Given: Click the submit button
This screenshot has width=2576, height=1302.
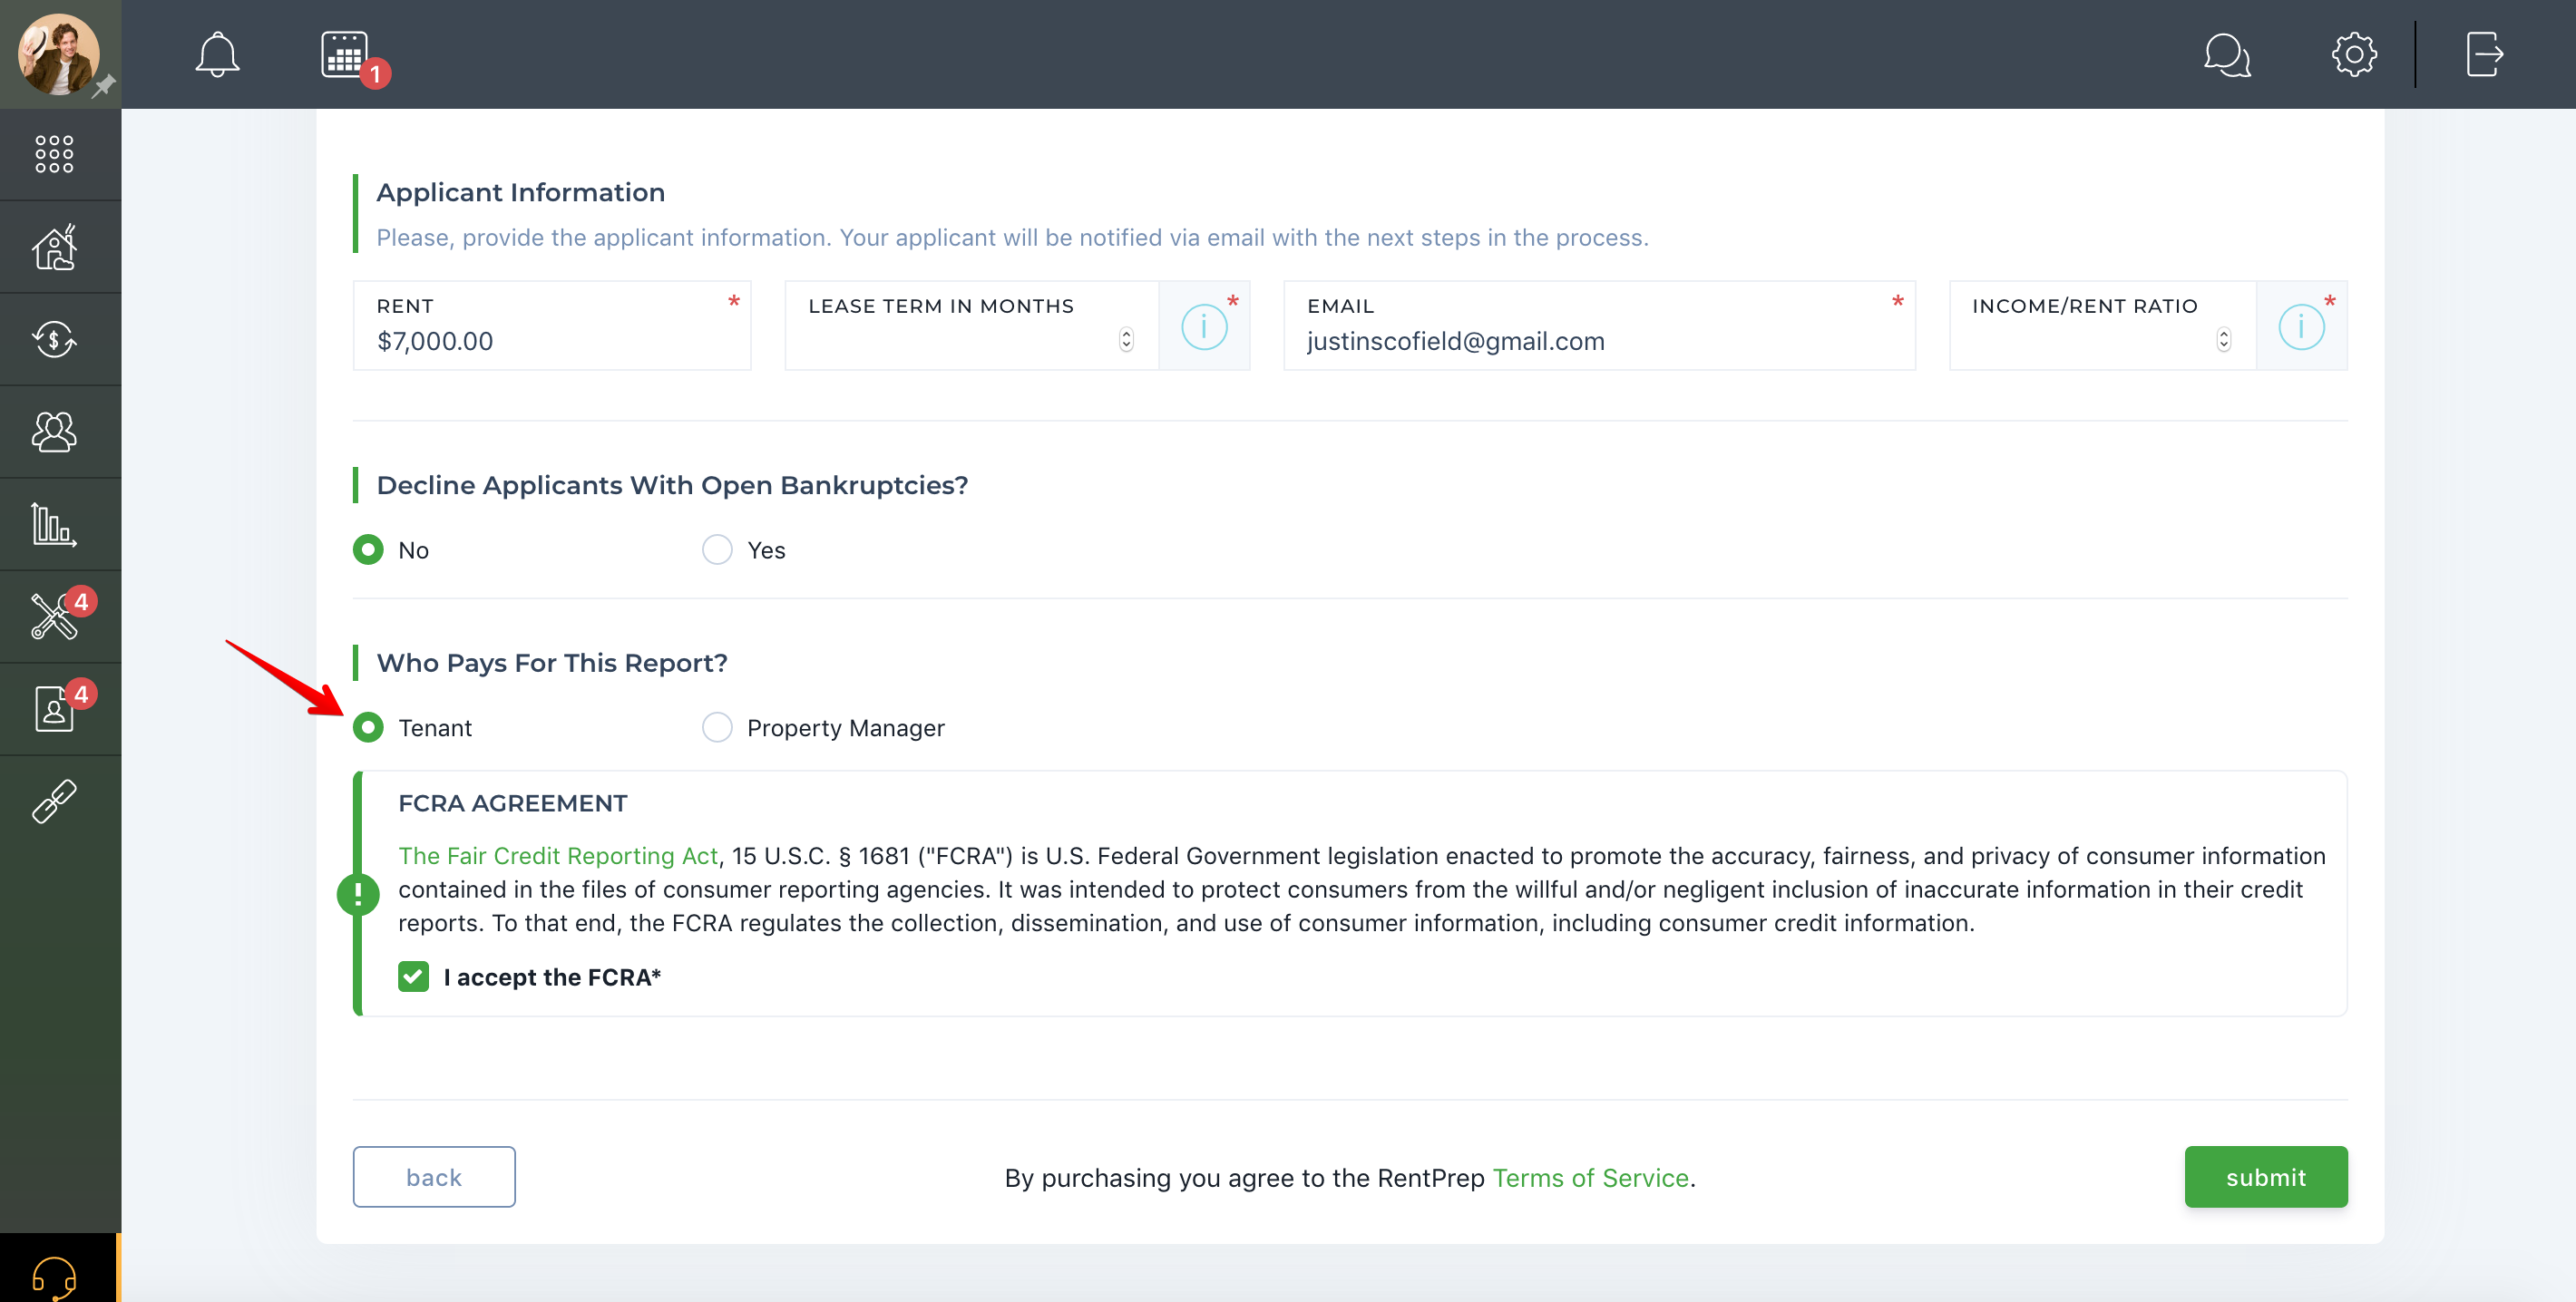Looking at the screenshot, I should (2265, 1177).
